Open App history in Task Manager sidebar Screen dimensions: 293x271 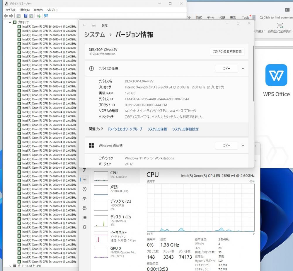pyautogui.click(x=84, y=189)
